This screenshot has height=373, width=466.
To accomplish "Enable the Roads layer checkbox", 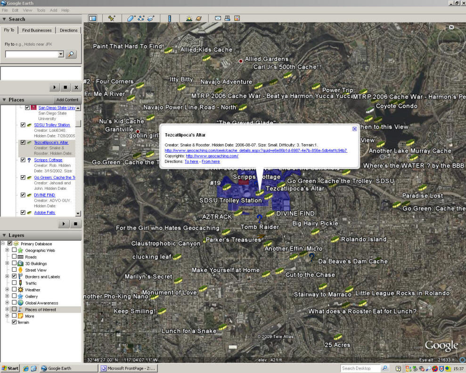I will click(x=14, y=257).
